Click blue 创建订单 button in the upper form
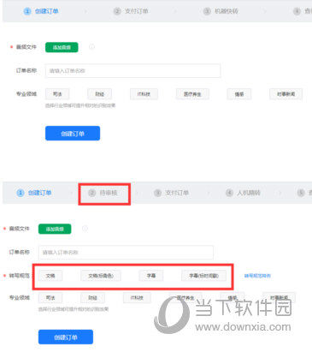 point(73,134)
